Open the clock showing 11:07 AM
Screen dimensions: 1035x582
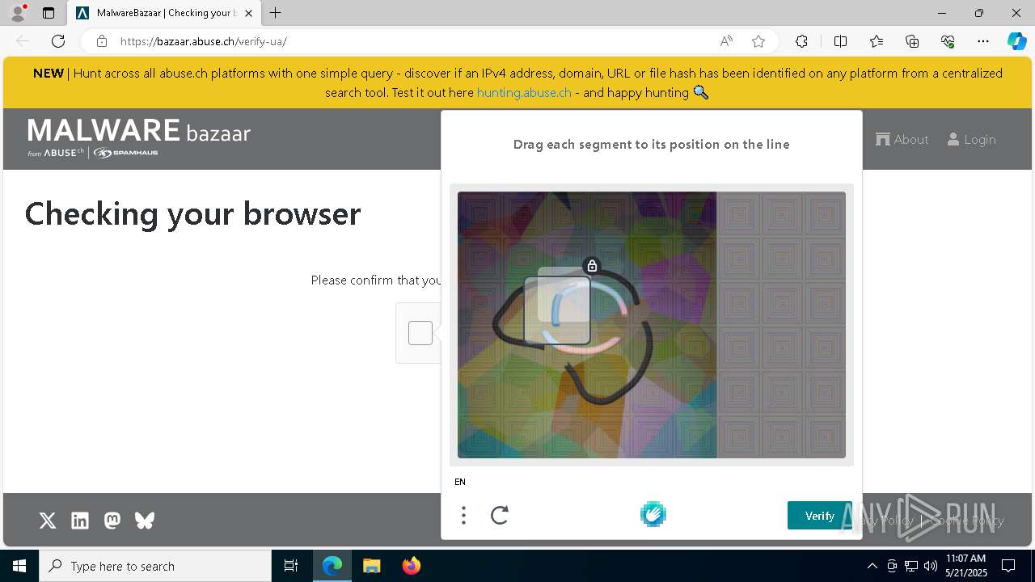click(966, 566)
